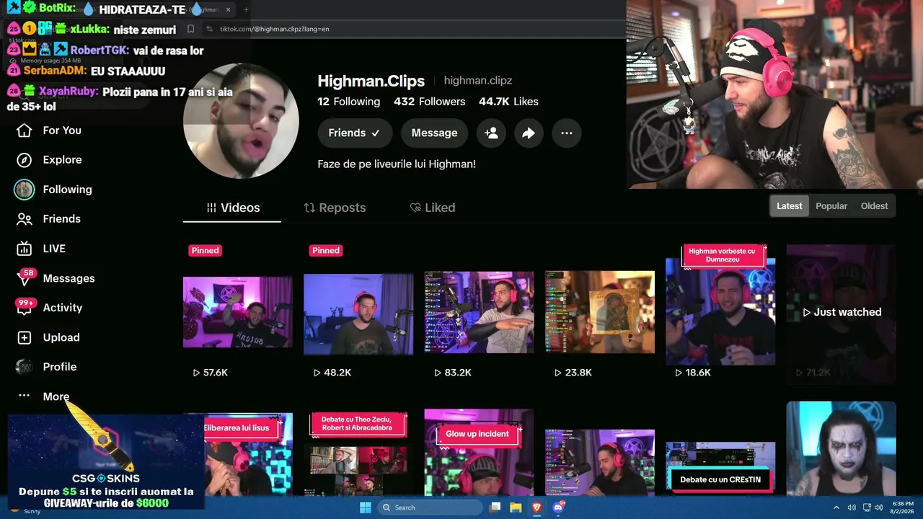Sort videos by Latest
This screenshot has width=923, height=519.
(789, 206)
